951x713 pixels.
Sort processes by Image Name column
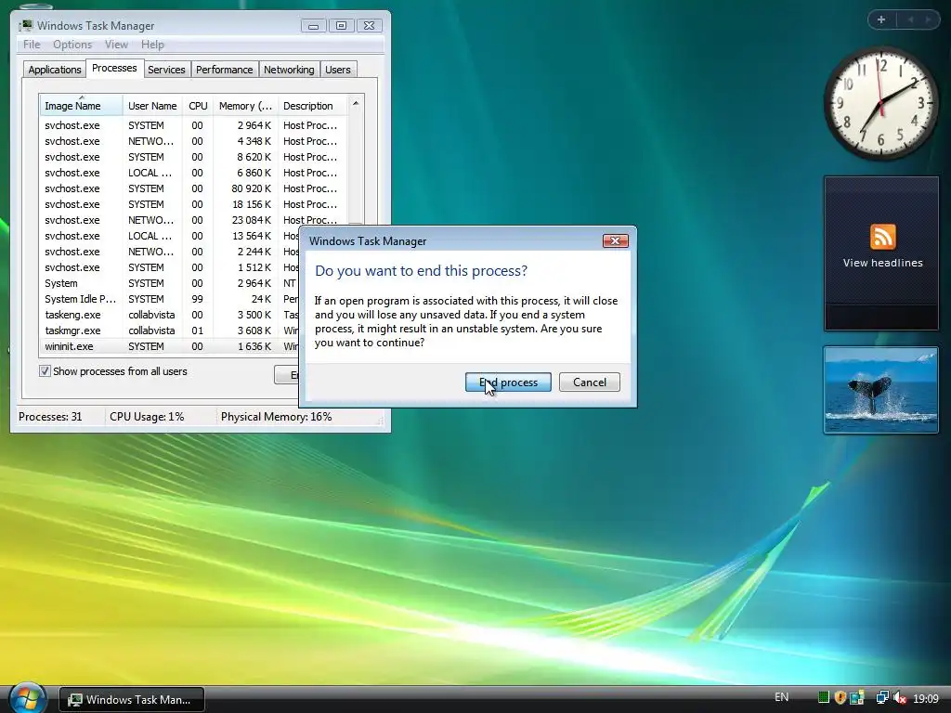point(82,106)
